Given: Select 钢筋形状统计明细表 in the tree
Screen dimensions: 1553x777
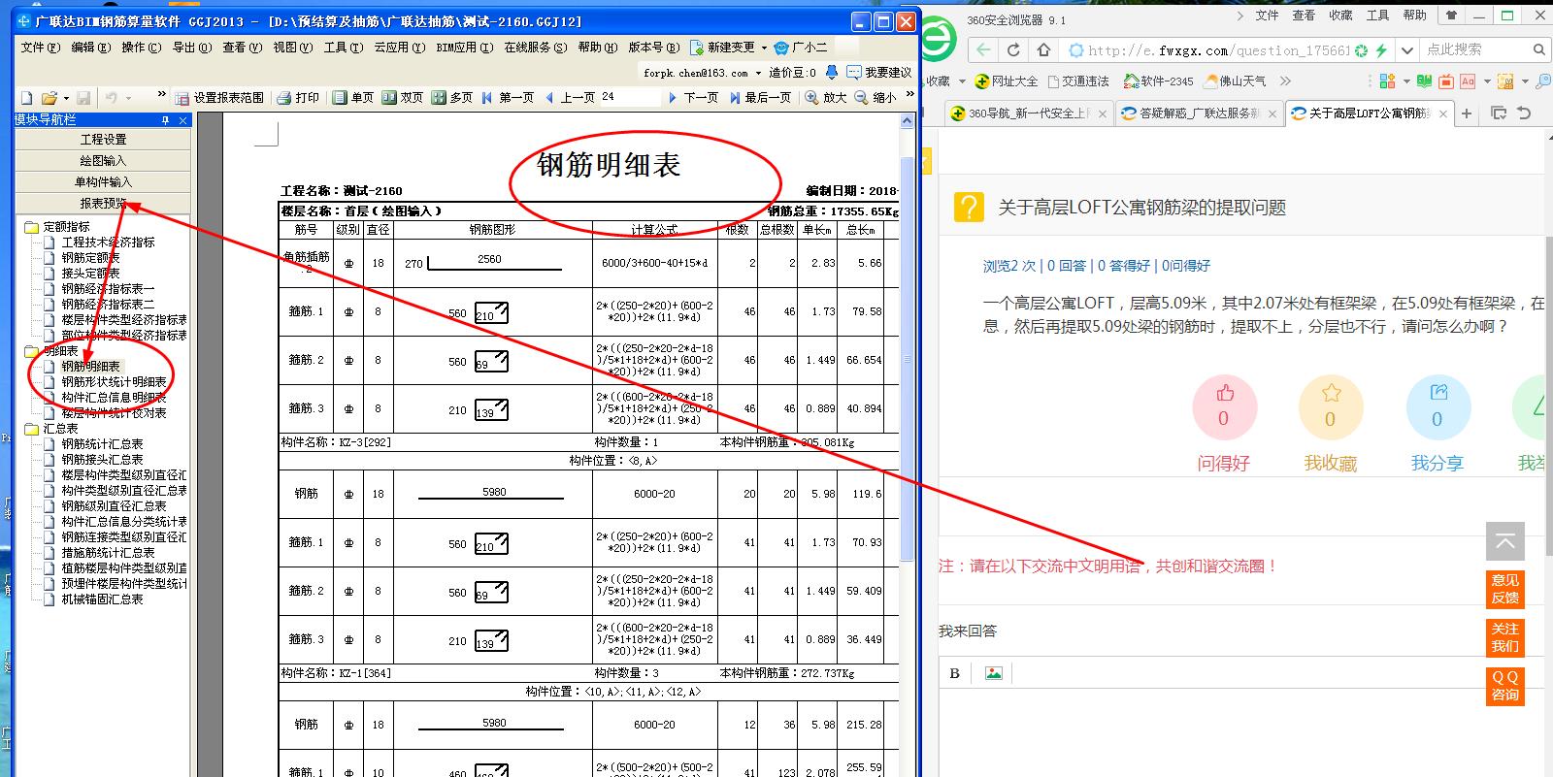Looking at the screenshot, I should (x=114, y=381).
